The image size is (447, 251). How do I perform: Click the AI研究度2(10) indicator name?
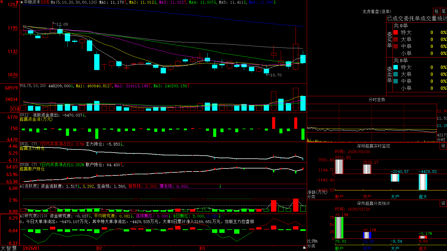click(34, 216)
